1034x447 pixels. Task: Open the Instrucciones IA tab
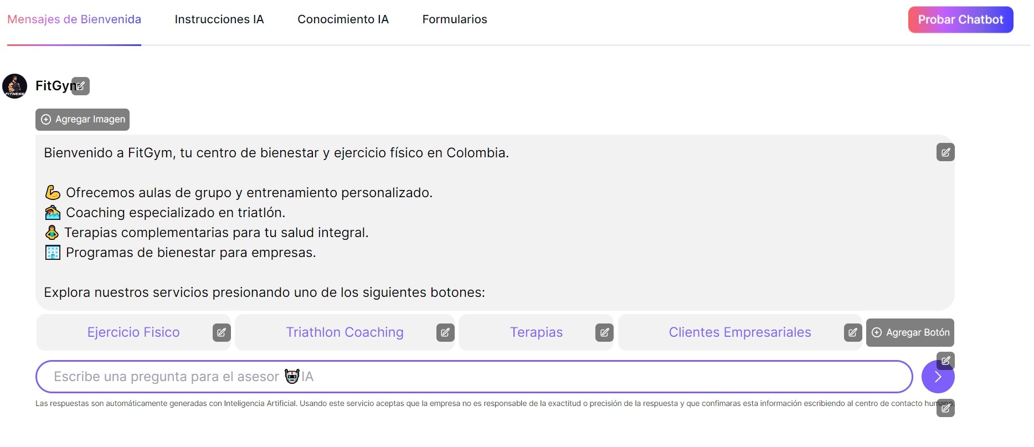pos(219,19)
